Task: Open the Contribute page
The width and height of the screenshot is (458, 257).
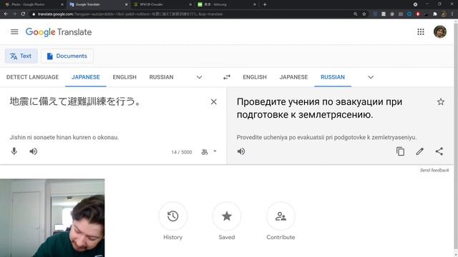Action: click(x=281, y=216)
